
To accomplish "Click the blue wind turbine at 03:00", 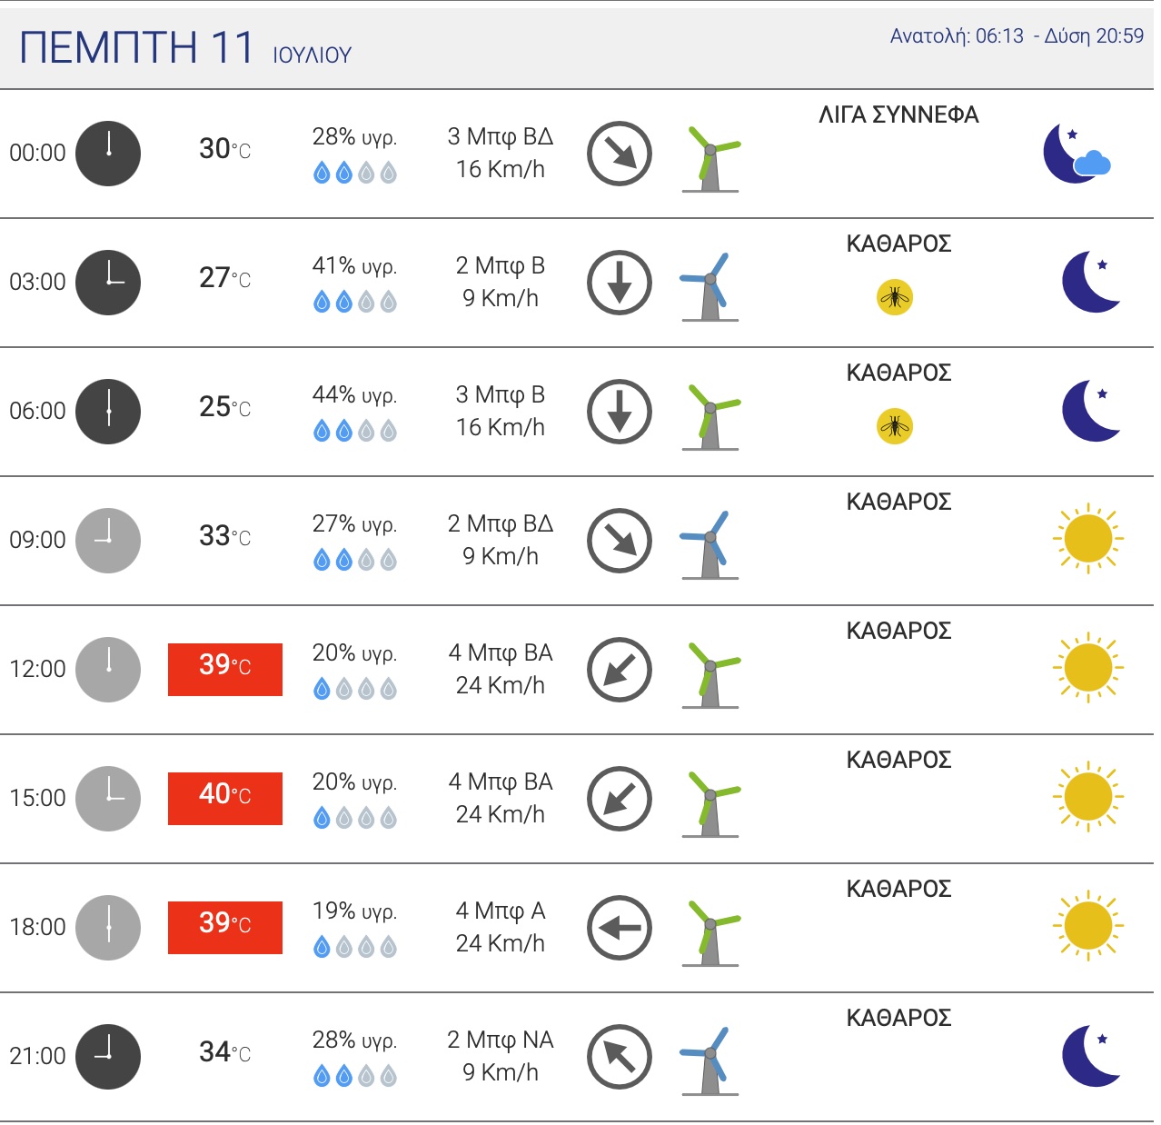I will click(x=709, y=287).
